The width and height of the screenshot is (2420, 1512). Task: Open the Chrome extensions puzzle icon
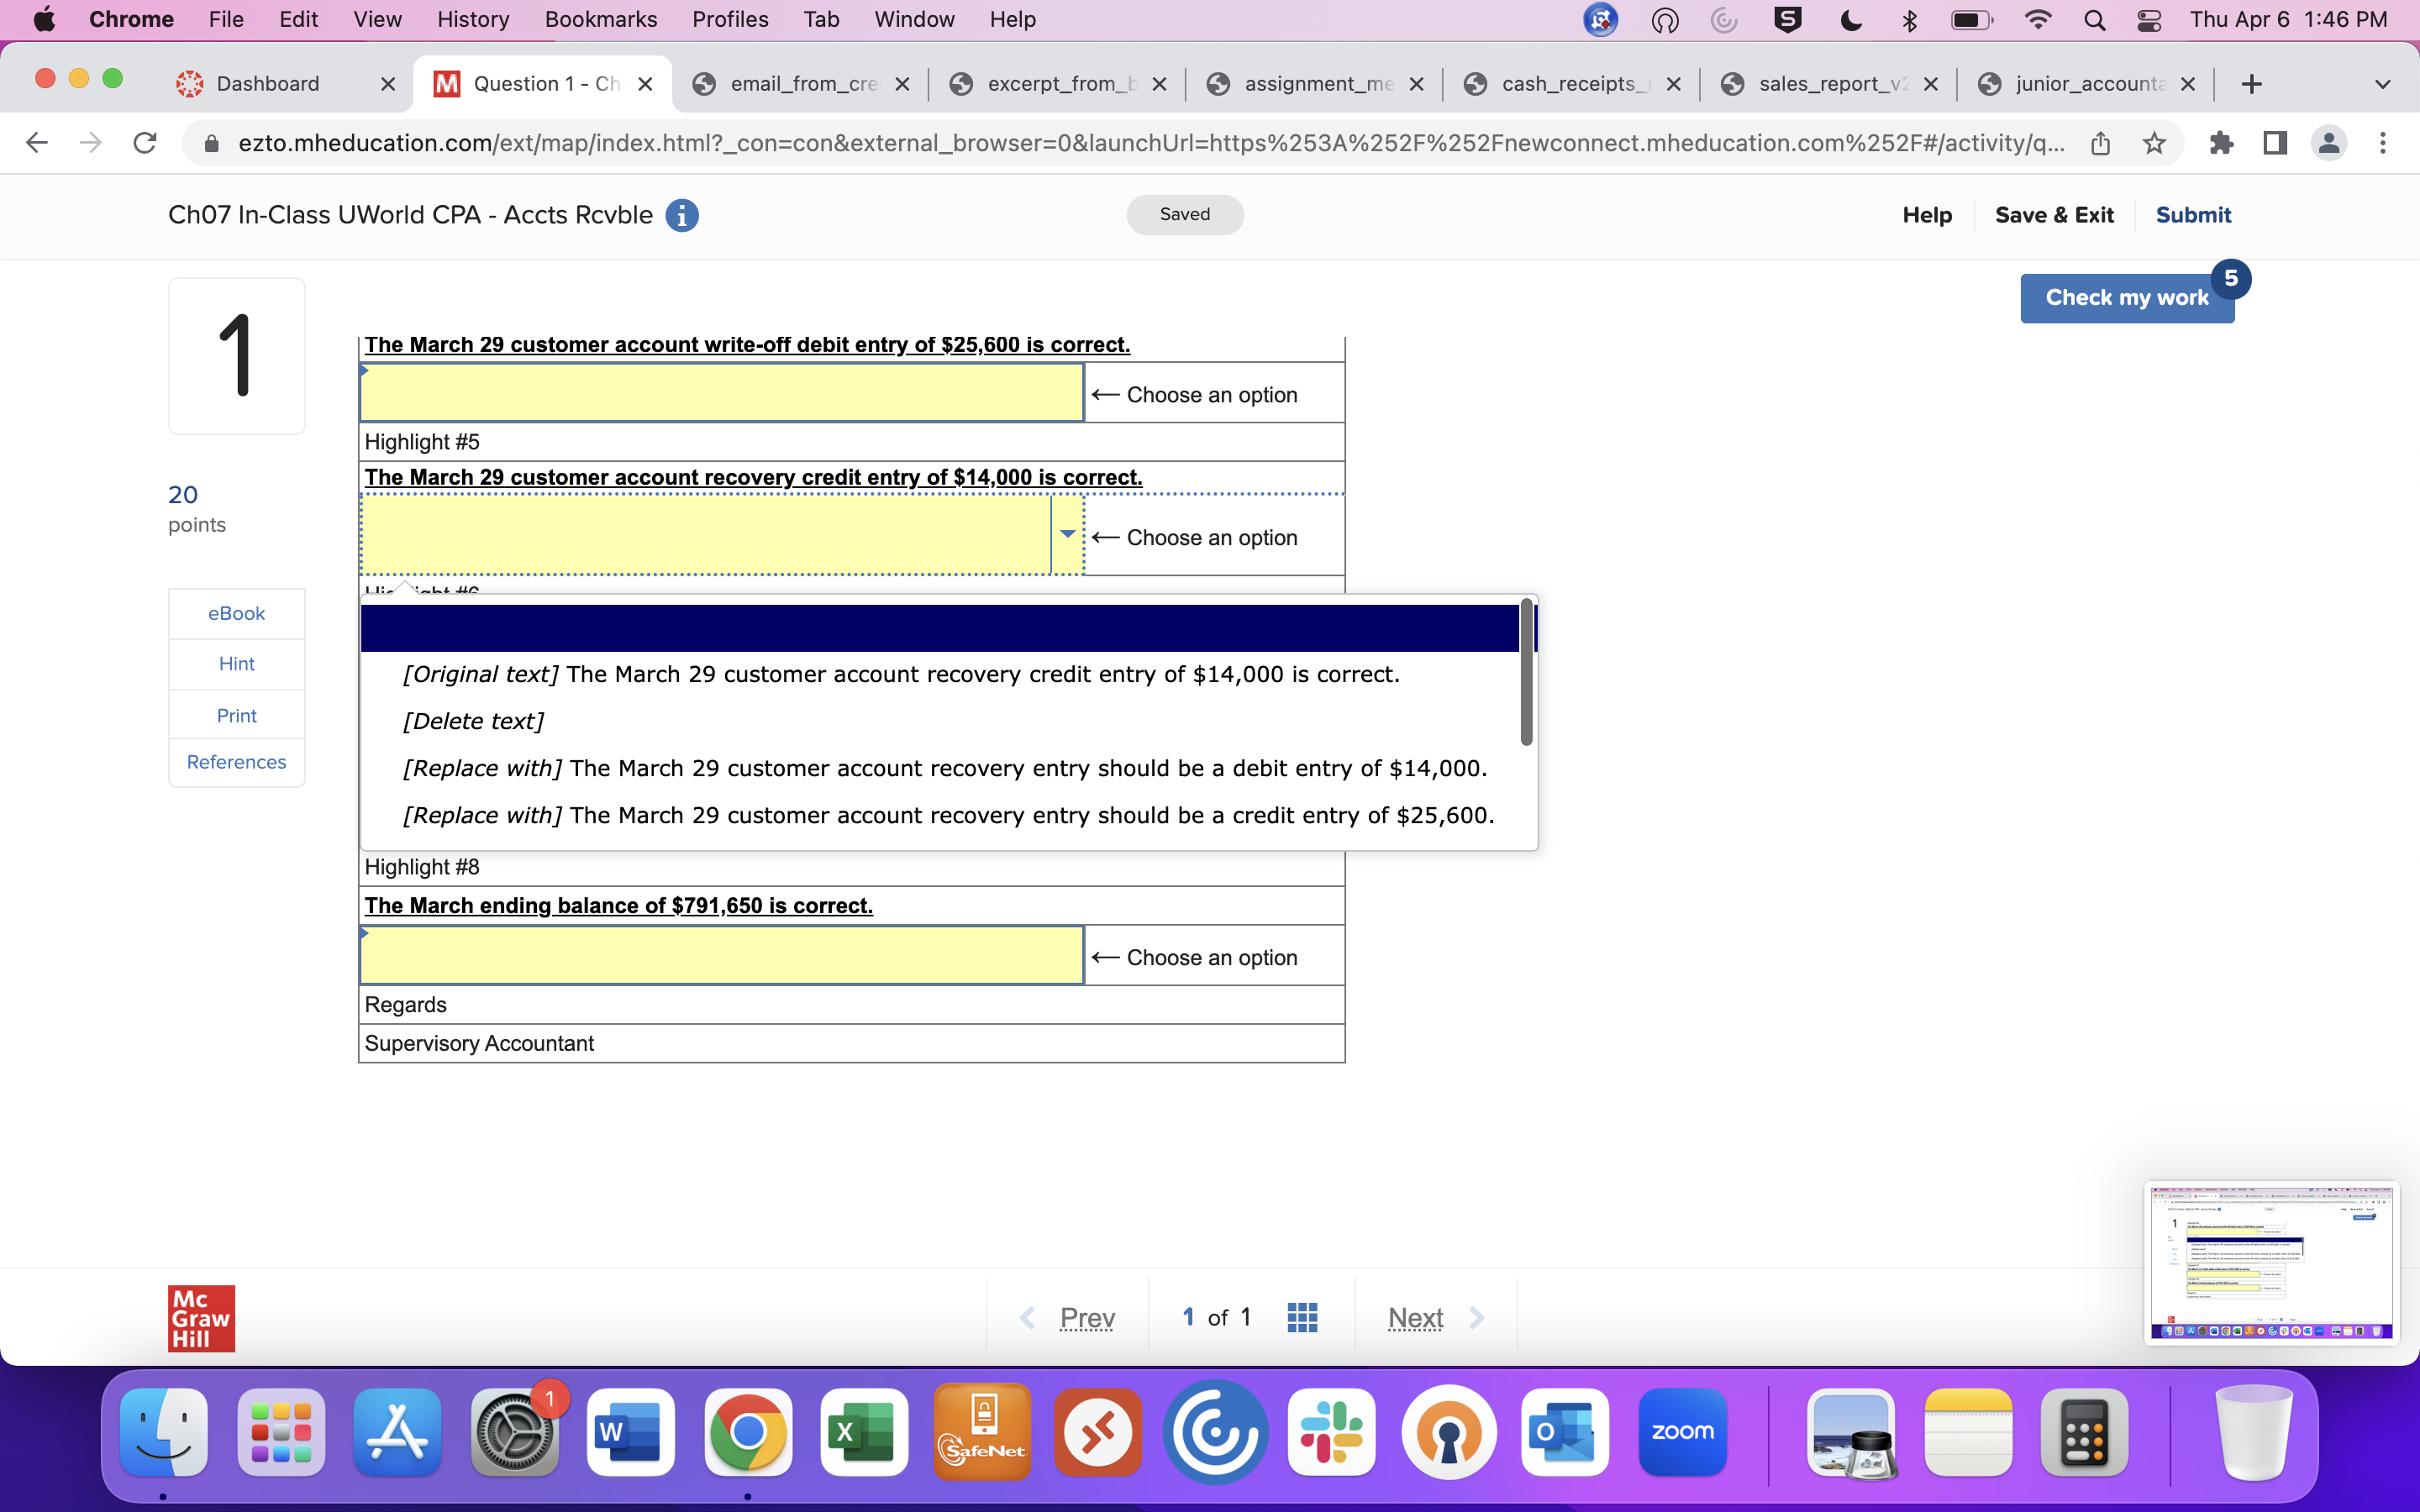coord(2222,143)
